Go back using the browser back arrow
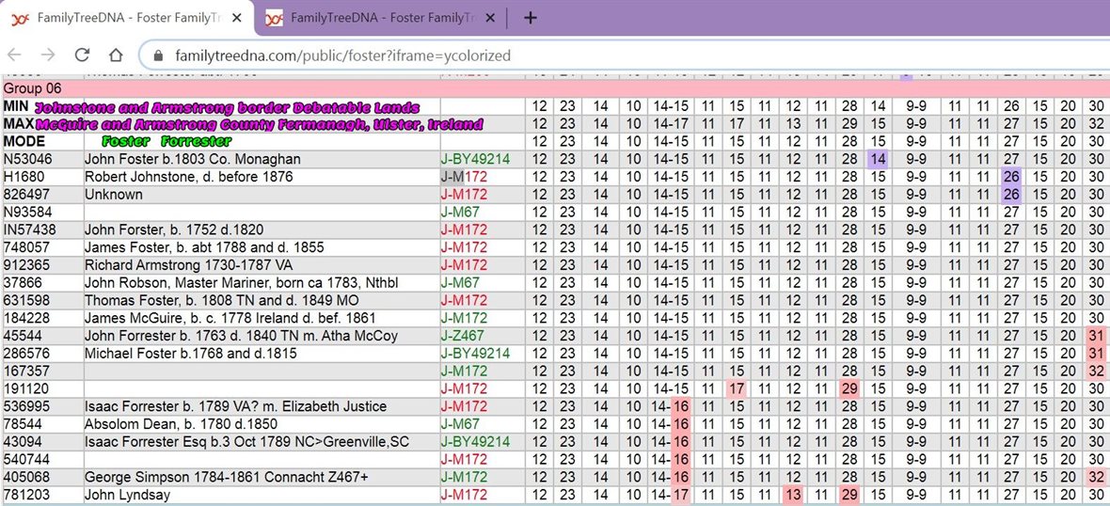Viewport: 1110px width, 506px height. point(14,55)
